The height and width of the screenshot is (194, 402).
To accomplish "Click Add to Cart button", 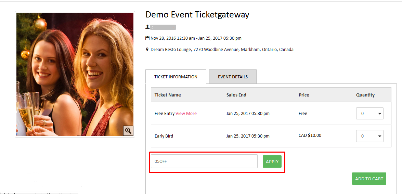I will click(x=369, y=179).
